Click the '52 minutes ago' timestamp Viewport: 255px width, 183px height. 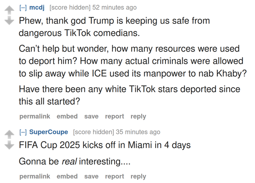coord(115,8)
